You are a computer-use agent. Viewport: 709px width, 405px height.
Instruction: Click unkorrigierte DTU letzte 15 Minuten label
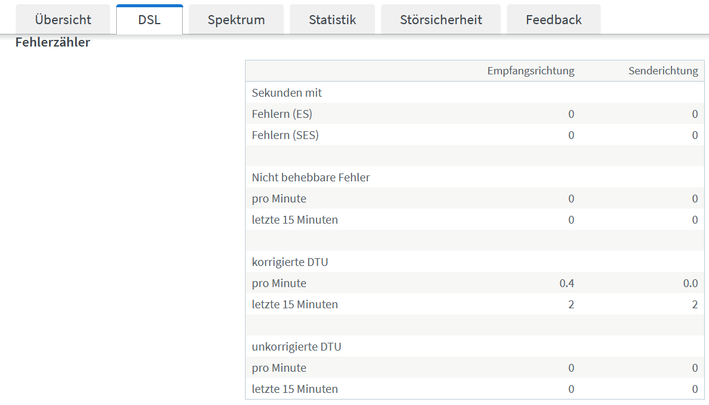tap(295, 389)
